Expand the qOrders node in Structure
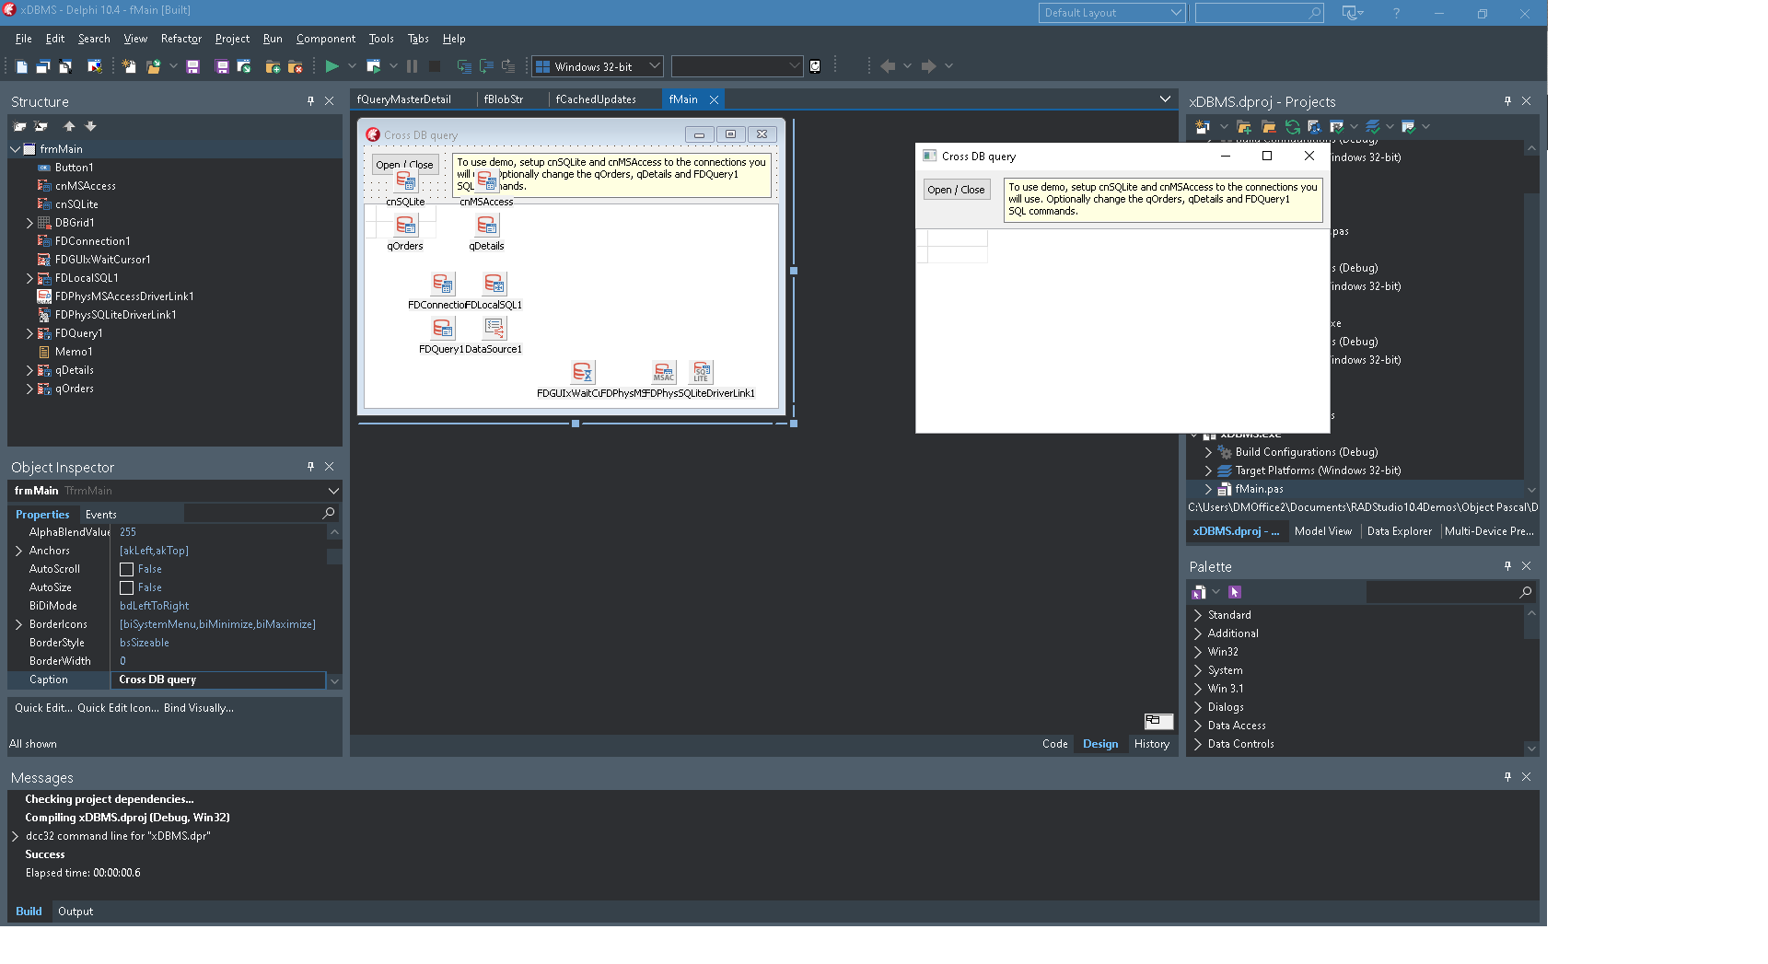The image size is (1768, 964). 29,389
